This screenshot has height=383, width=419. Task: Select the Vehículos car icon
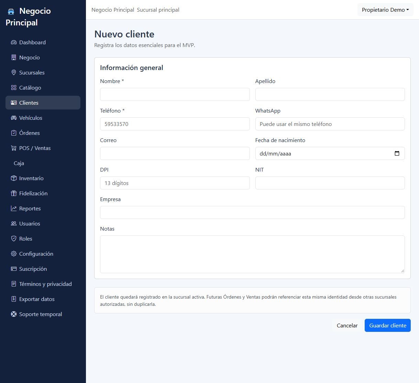tap(14, 118)
